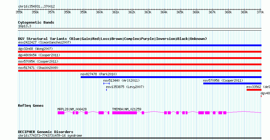Select the 360k ruler tick label
This screenshot has height=140, width=270.
[100, 12]
